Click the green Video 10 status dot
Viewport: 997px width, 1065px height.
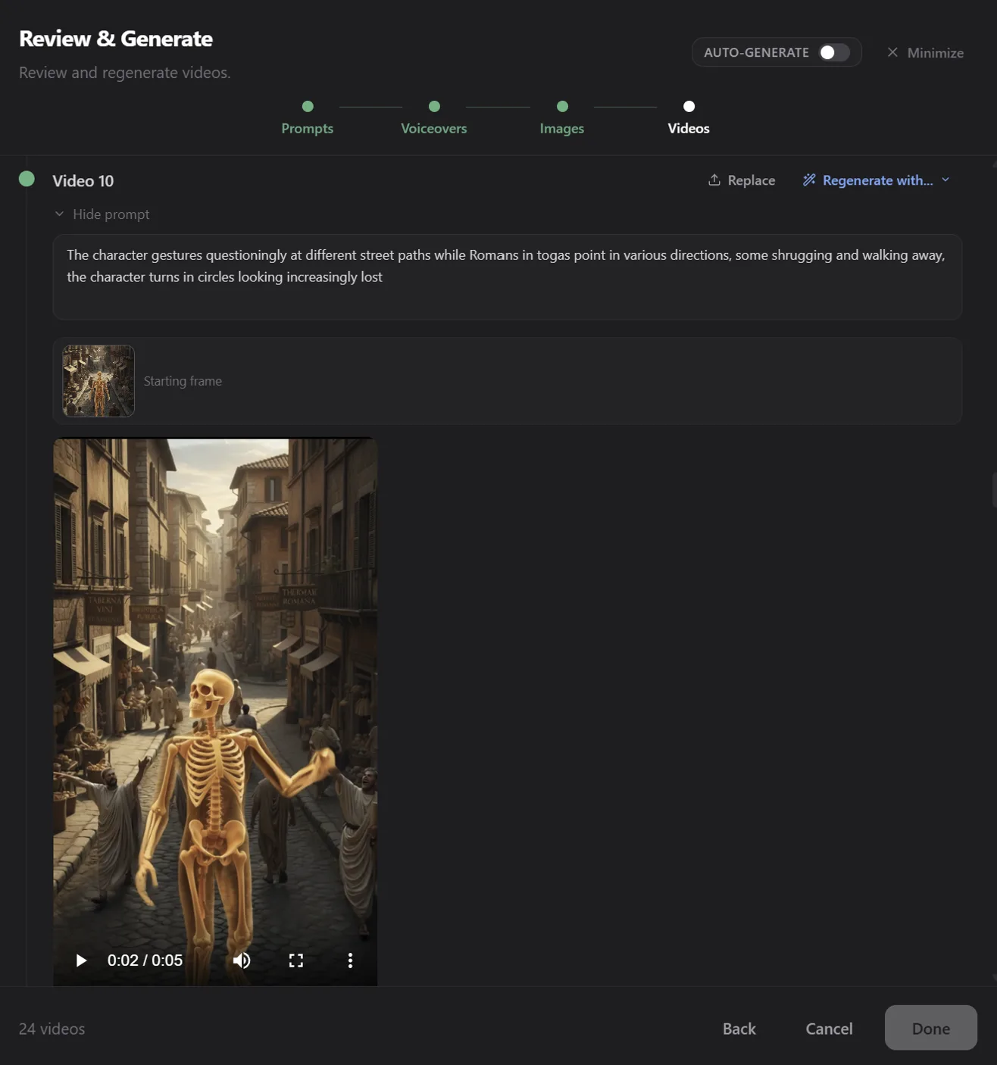[x=27, y=179]
